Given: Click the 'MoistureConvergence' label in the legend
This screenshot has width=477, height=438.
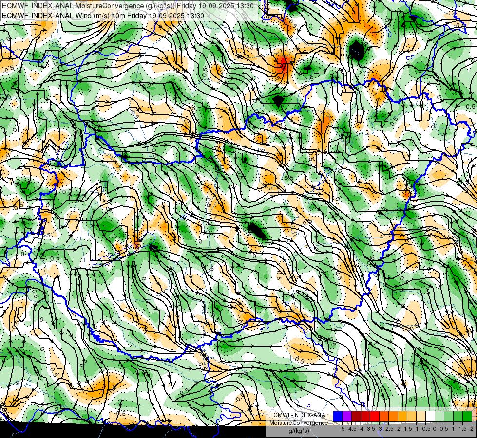Looking at the screenshot, I should click(299, 423).
